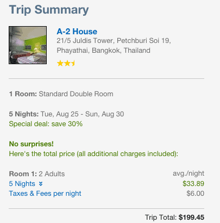
Task: Click the total price explanation text
Action: [x=93, y=154]
